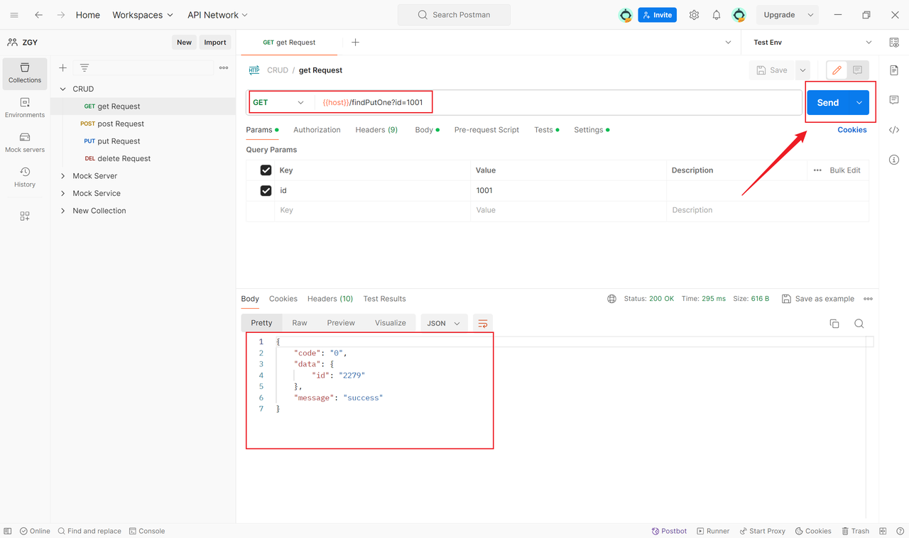This screenshot has height=538, width=909.
Task: Select the Environments sidebar icon
Action: coord(25,108)
